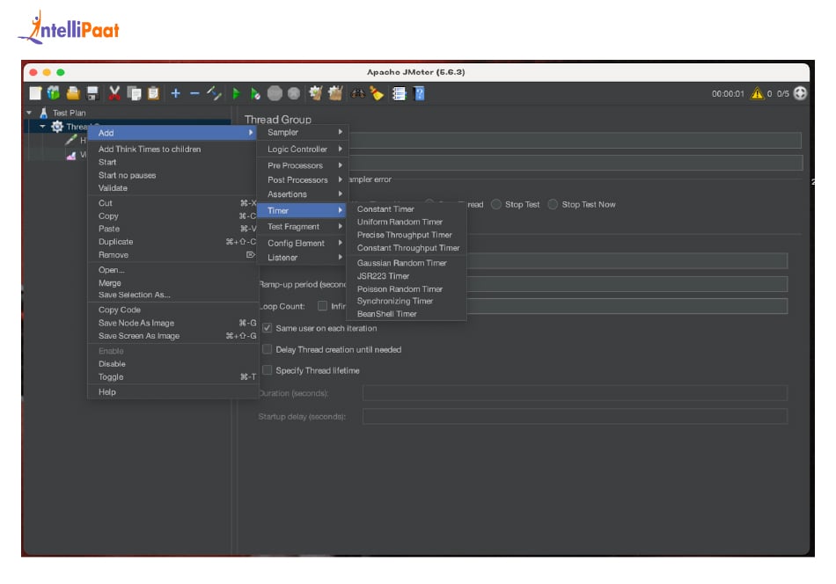Toggle the Loop Count Infinite checkbox

(x=322, y=306)
